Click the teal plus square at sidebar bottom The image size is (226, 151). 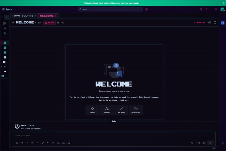[x=3, y=76]
